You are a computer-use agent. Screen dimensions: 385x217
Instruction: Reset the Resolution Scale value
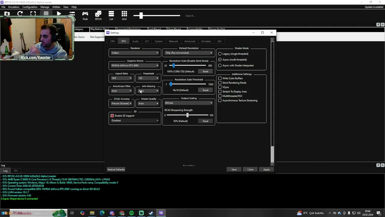coord(205,71)
